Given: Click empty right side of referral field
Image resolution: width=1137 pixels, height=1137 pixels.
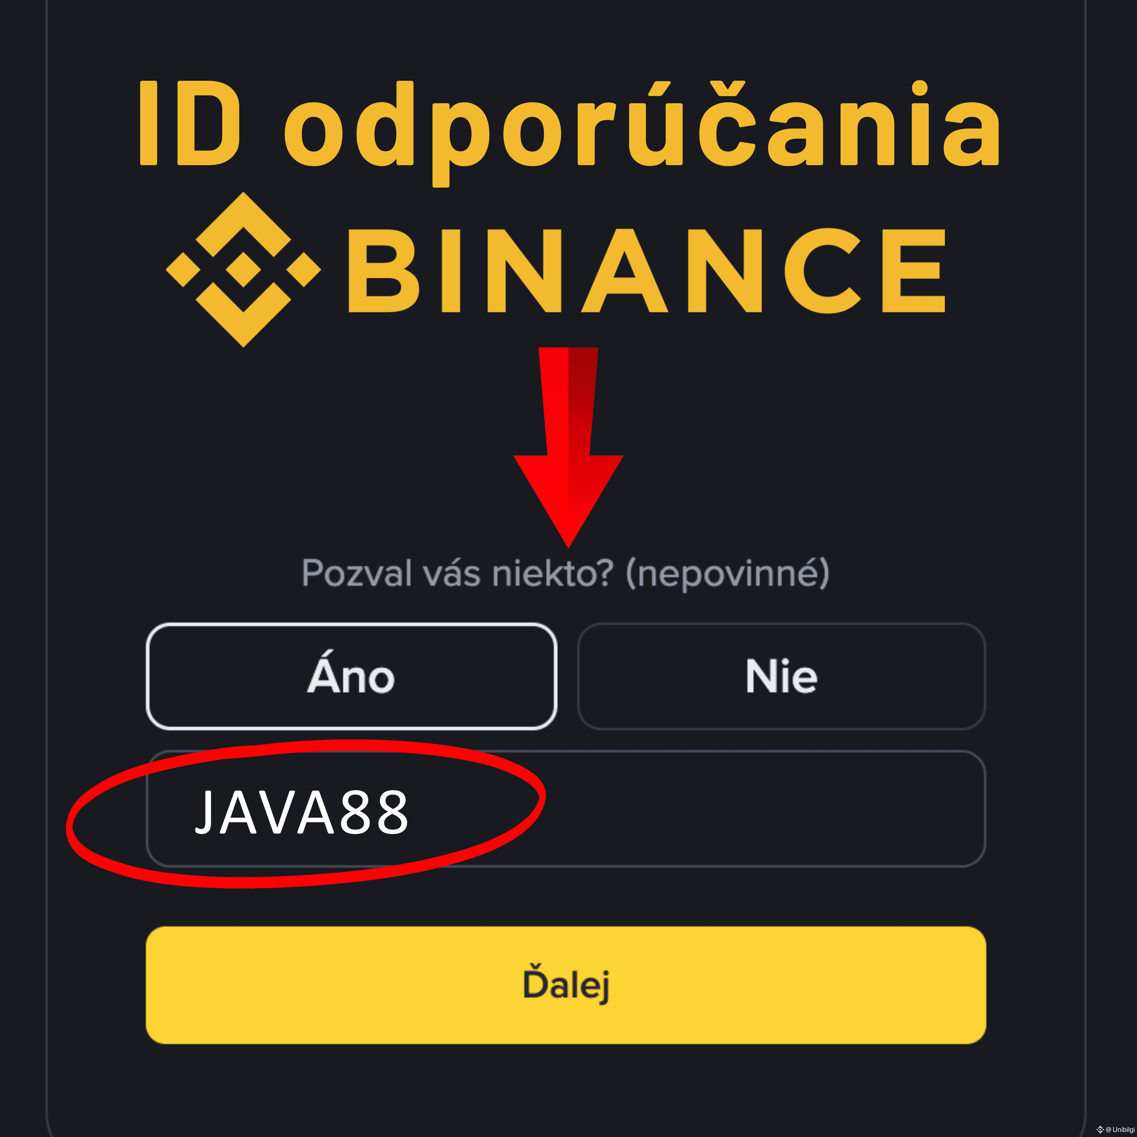Looking at the screenshot, I should tap(765, 809).
